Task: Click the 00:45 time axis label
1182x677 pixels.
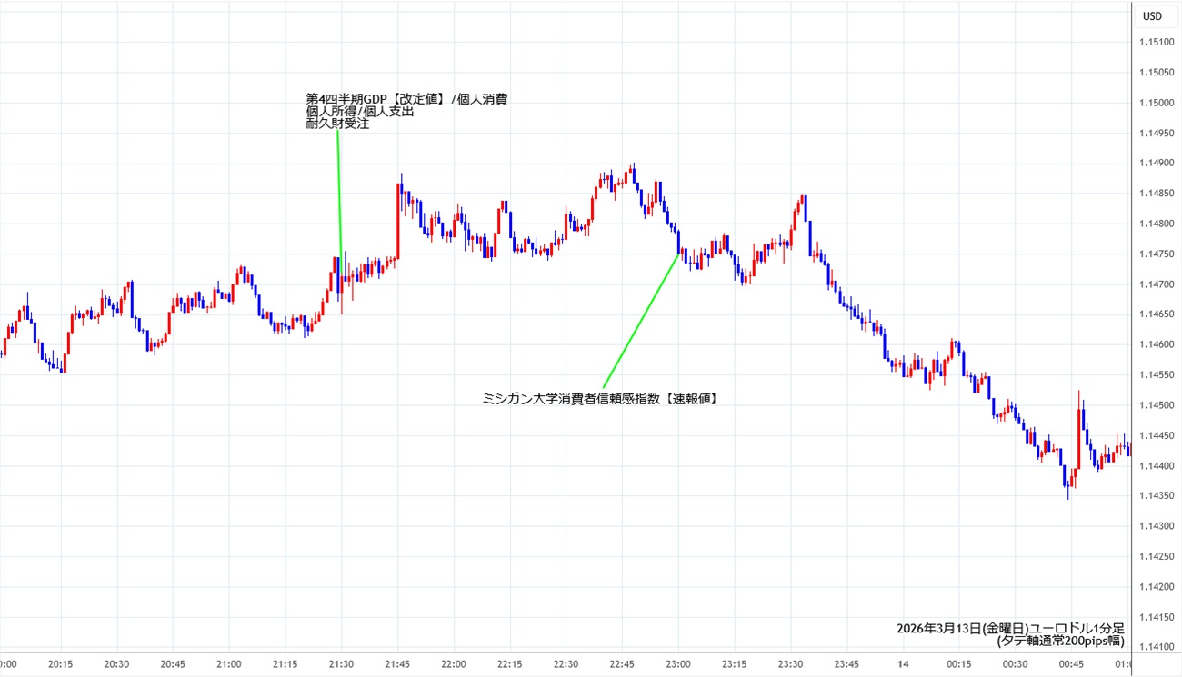Action: pos(1070,664)
